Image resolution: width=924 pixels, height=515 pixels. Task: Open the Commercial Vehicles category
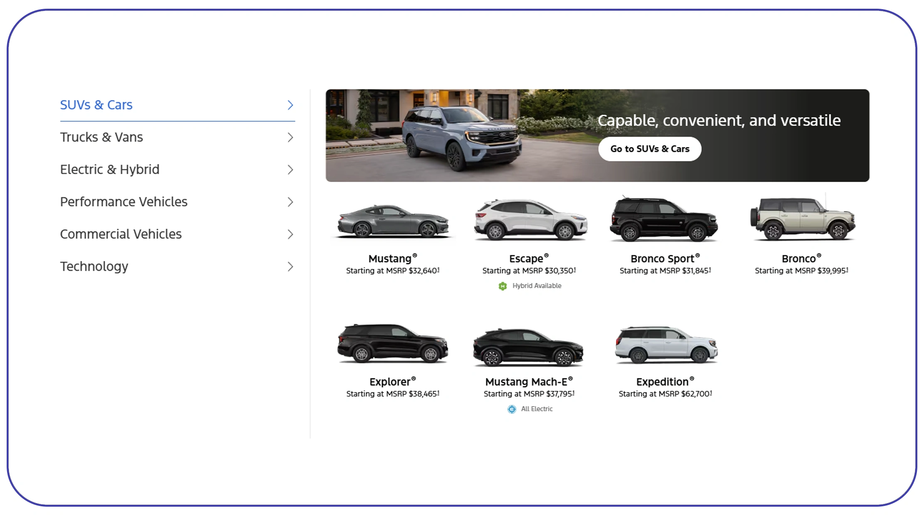(121, 234)
